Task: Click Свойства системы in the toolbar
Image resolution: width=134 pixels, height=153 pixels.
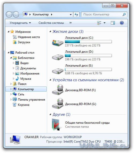Action: 51,23
